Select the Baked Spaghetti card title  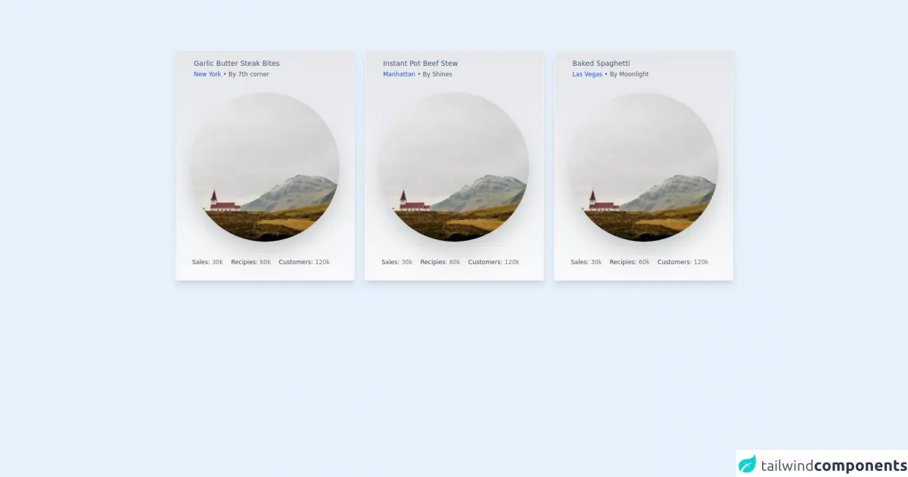click(x=601, y=64)
